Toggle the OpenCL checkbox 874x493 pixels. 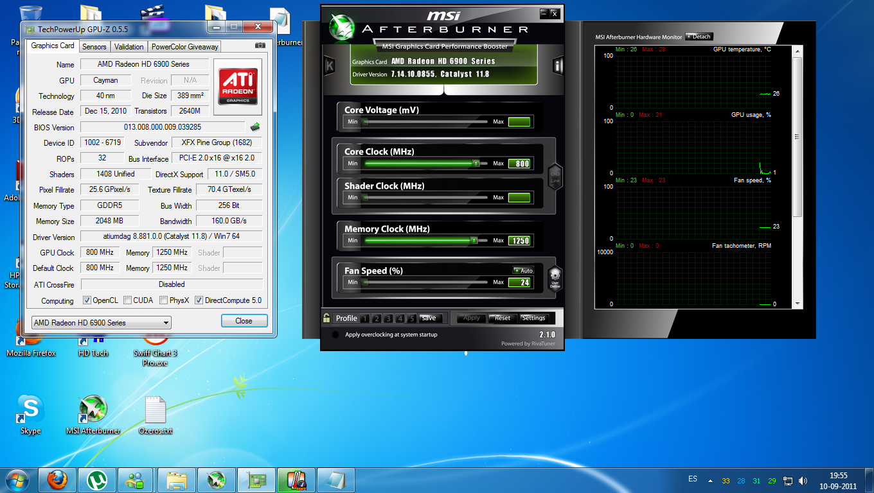tap(87, 300)
